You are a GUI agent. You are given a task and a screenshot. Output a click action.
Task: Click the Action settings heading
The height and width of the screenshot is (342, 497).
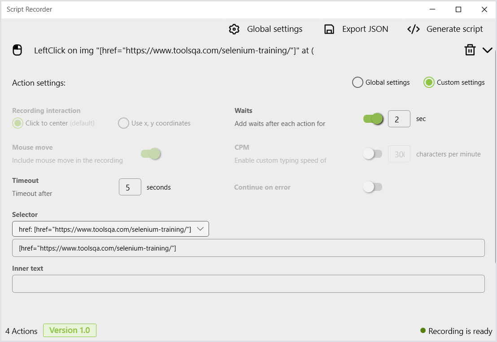[x=39, y=83]
